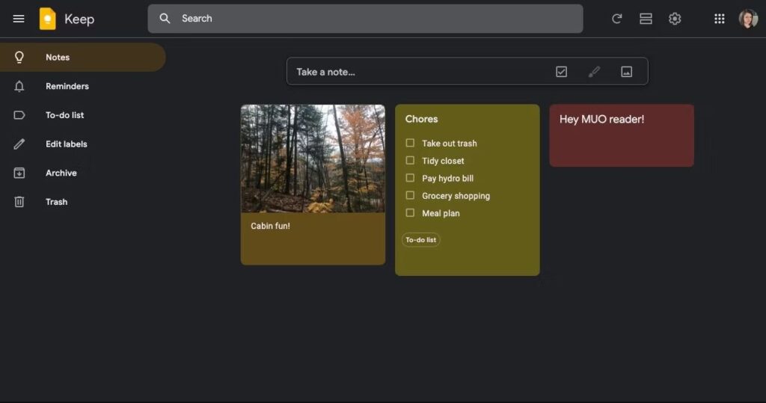Switch to list view layout icon
Image resolution: width=766 pixels, height=403 pixels.
click(x=646, y=19)
